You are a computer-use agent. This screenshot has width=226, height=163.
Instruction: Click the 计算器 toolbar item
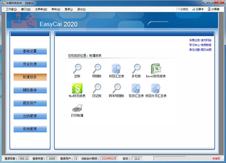213,9
